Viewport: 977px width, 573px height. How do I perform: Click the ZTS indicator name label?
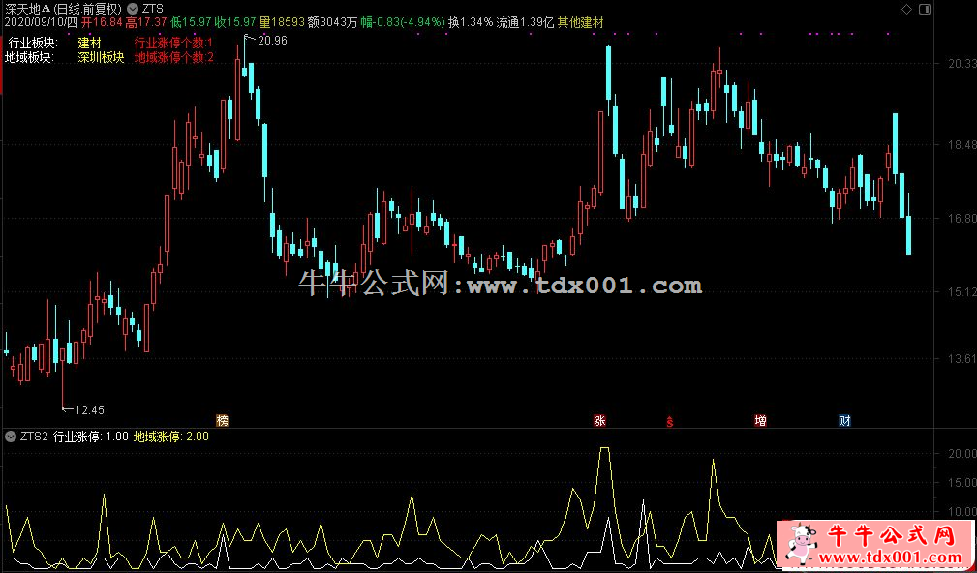pyautogui.click(x=153, y=8)
